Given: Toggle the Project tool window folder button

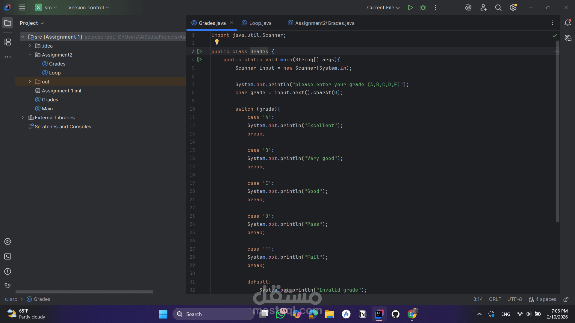Looking at the screenshot, I should point(8,23).
